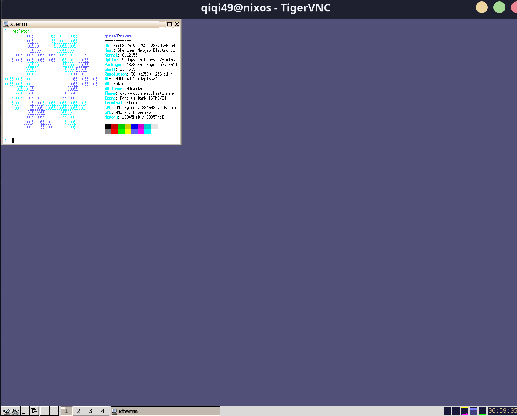Click the blue color block in neofetch output
This screenshot has width=517, height=416.
(134, 126)
